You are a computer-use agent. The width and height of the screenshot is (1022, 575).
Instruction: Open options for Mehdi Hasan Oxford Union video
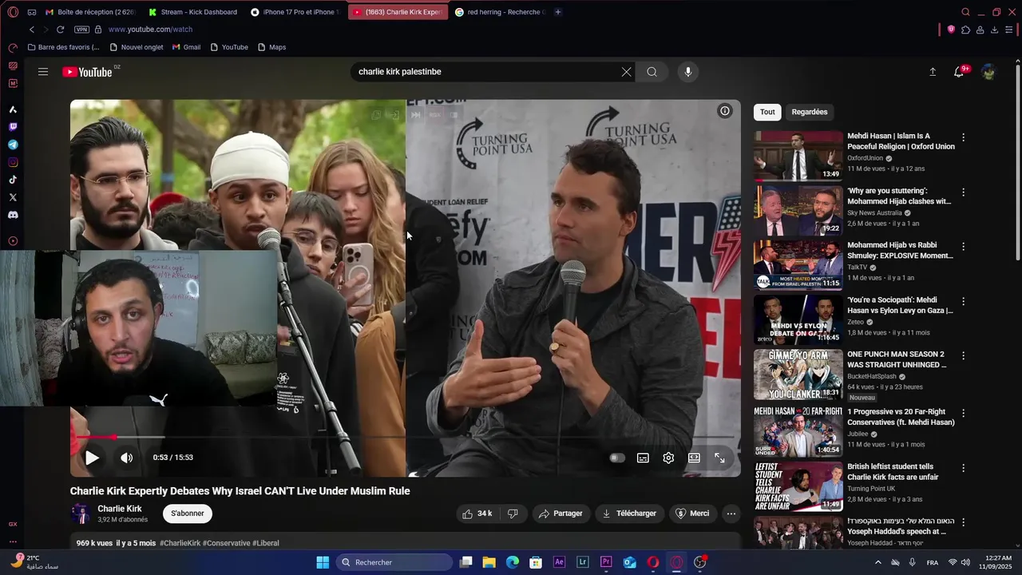pyautogui.click(x=963, y=137)
